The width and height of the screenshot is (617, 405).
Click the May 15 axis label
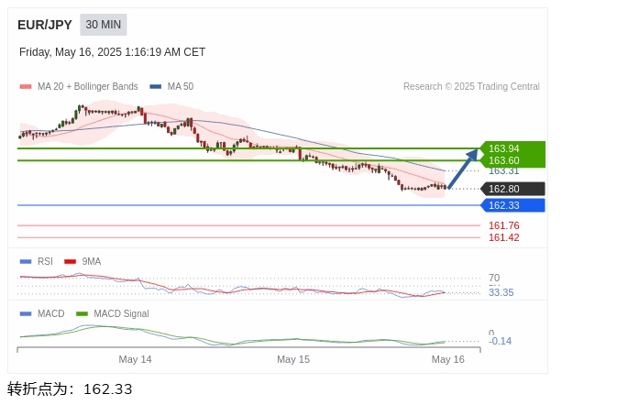(x=293, y=359)
